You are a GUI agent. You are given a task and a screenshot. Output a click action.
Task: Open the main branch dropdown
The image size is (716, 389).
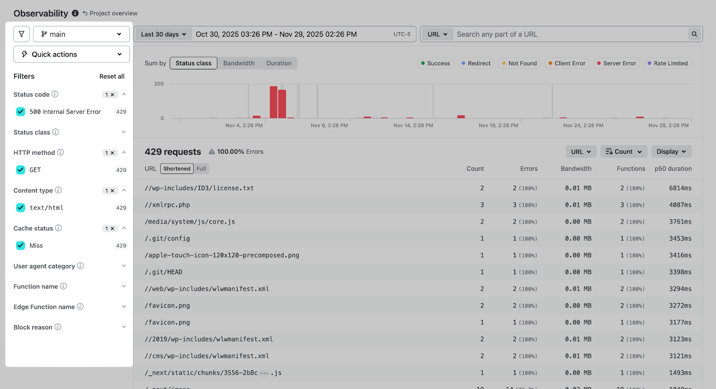pyautogui.click(x=81, y=34)
